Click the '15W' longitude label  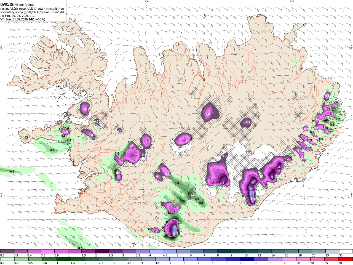(292, 1)
